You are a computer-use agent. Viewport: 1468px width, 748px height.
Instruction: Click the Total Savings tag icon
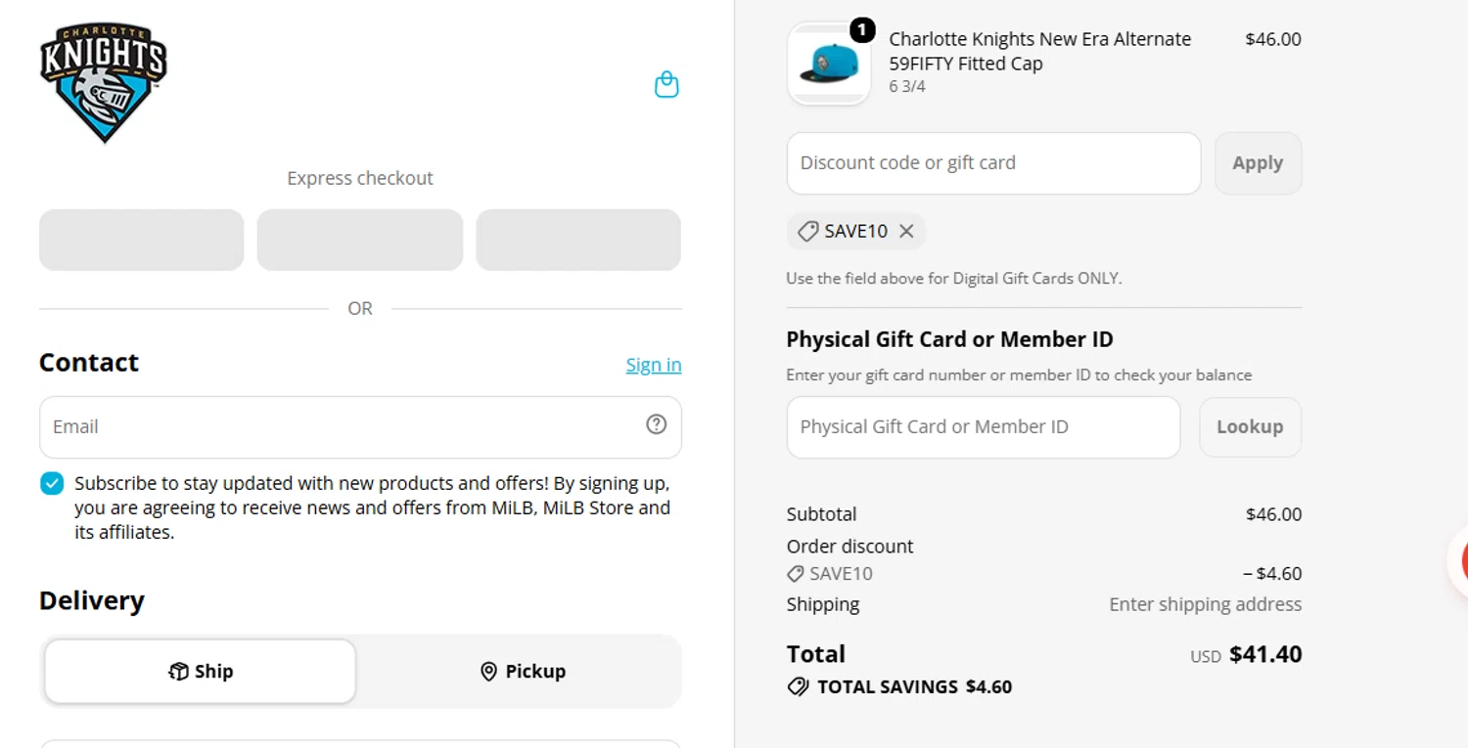tap(799, 686)
